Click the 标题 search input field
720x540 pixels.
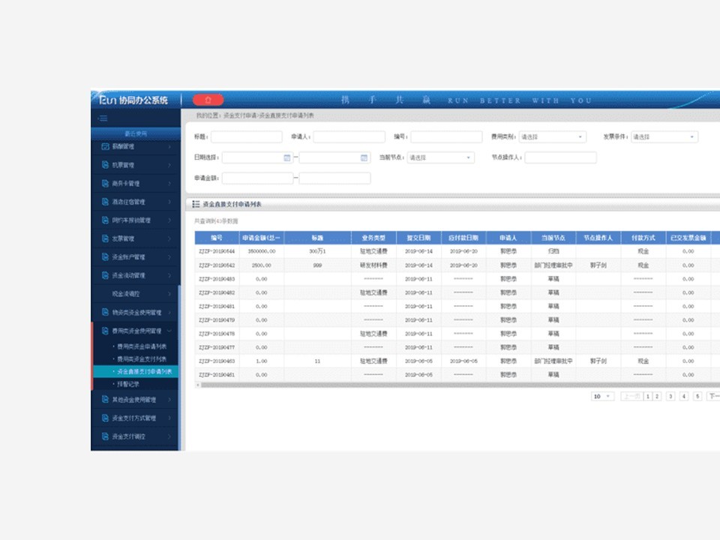(x=246, y=137)
